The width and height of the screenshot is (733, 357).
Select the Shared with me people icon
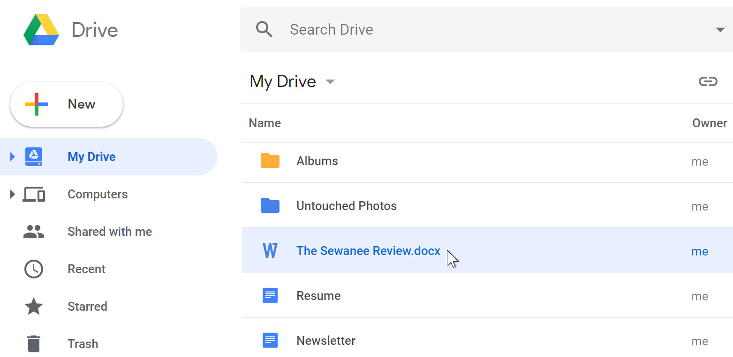[33, 231]
